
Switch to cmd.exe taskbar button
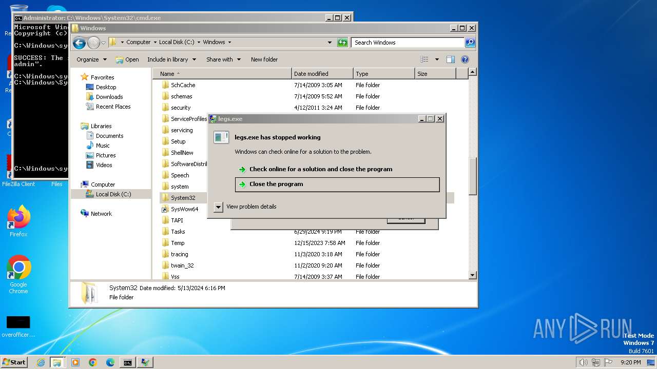127,362
